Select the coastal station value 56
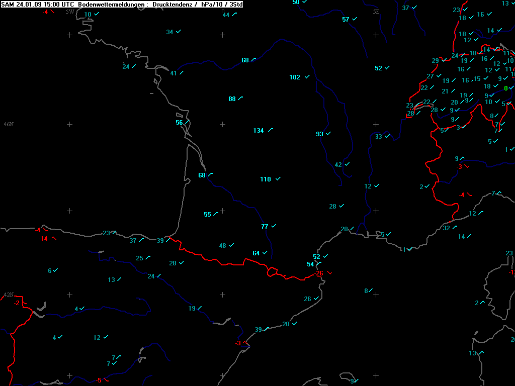Screen dimensions: 515x386 click(x=179, y=123)
